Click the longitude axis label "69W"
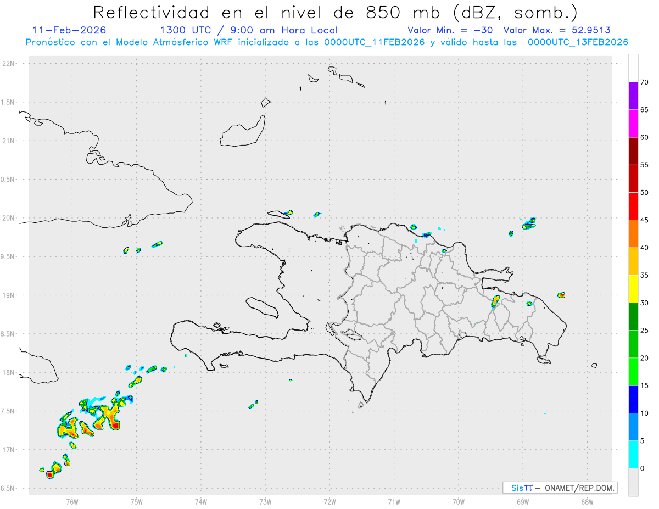Viewport: 659px width, 509px height. (523, 502)
